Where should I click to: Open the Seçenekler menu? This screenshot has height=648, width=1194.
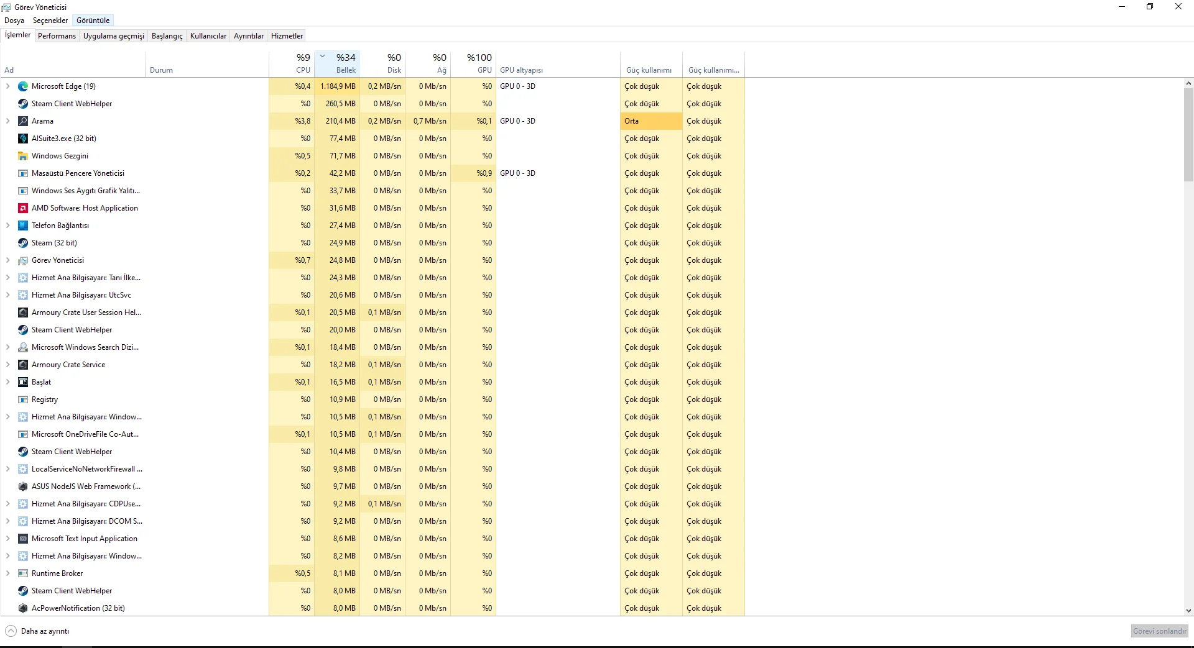tap(50, 21)
